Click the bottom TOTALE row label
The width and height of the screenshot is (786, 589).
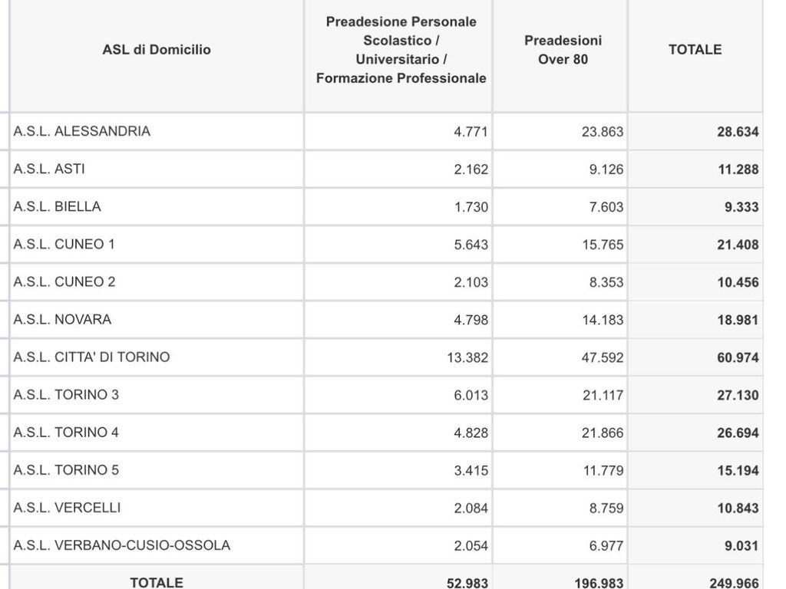tap(157, 583)
